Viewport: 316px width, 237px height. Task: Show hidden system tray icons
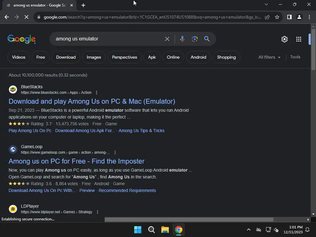click(249, 230)
